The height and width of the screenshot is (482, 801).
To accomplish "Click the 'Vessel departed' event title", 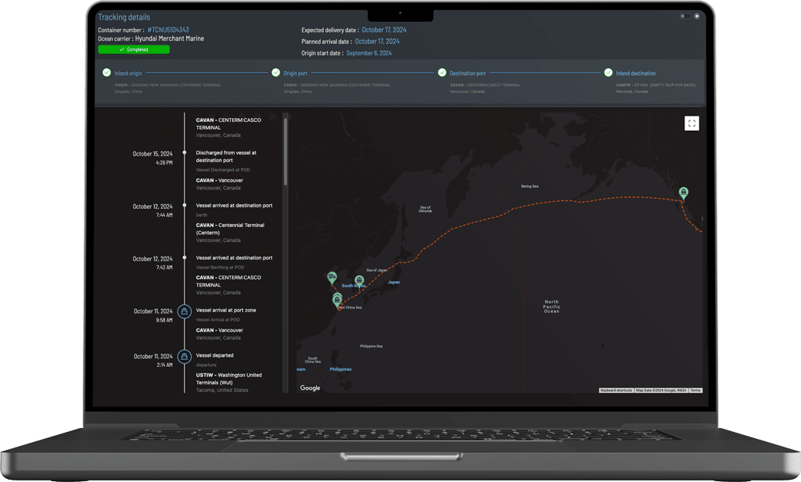I will pos(214,355).
